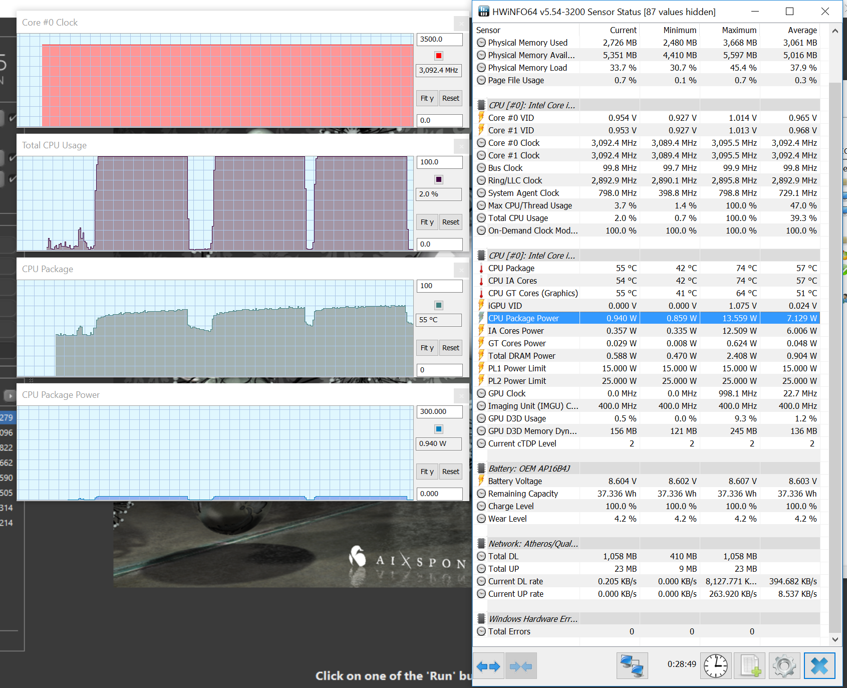Select the Page File Usage sensor icon
The width and height of the screenshot is (847, 688).
[481, 80]
